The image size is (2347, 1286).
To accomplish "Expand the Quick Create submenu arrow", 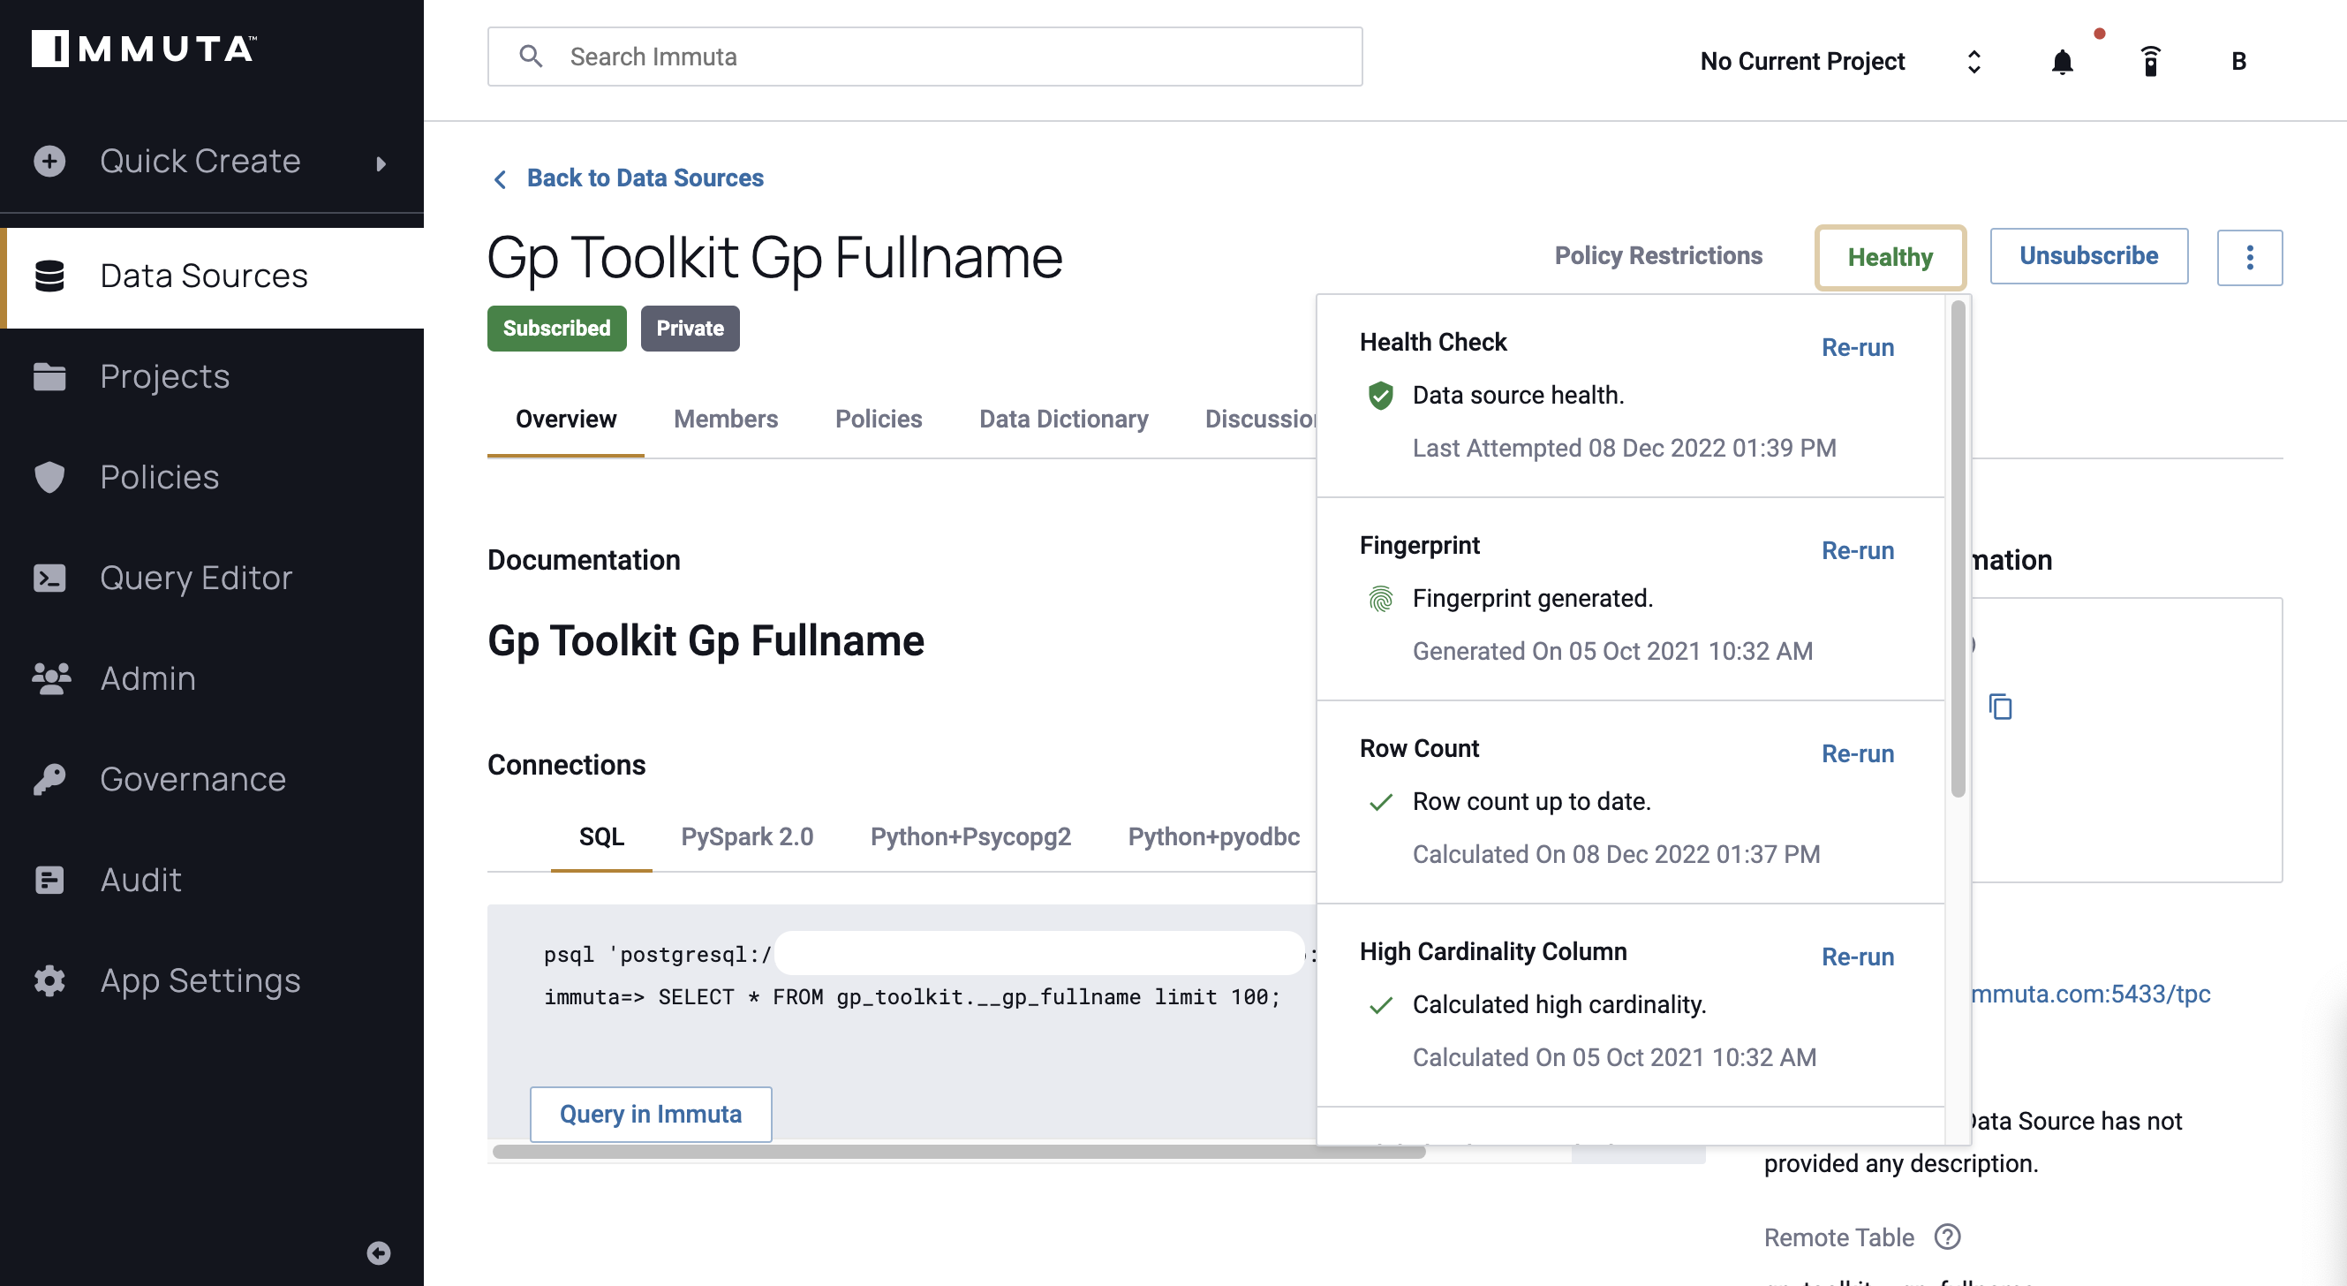I will pyautogui.click(x=381, y=163).
